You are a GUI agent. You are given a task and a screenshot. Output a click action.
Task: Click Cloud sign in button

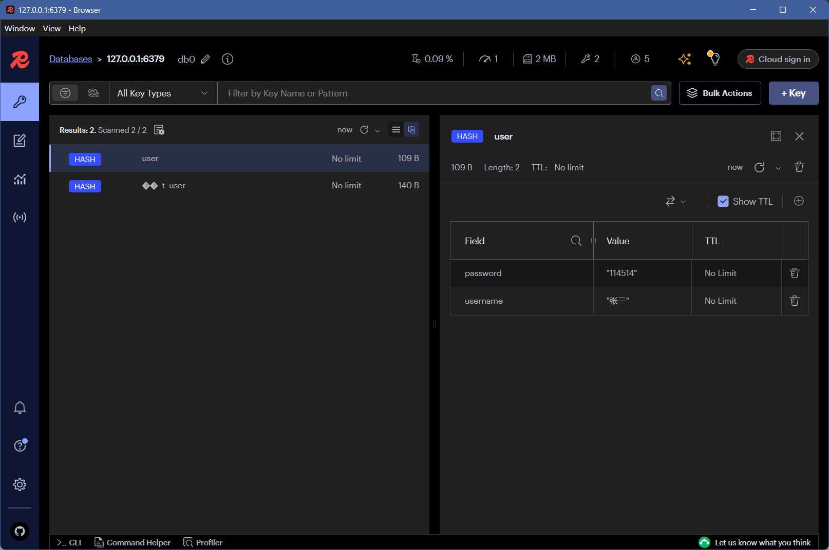coord(778,59)
